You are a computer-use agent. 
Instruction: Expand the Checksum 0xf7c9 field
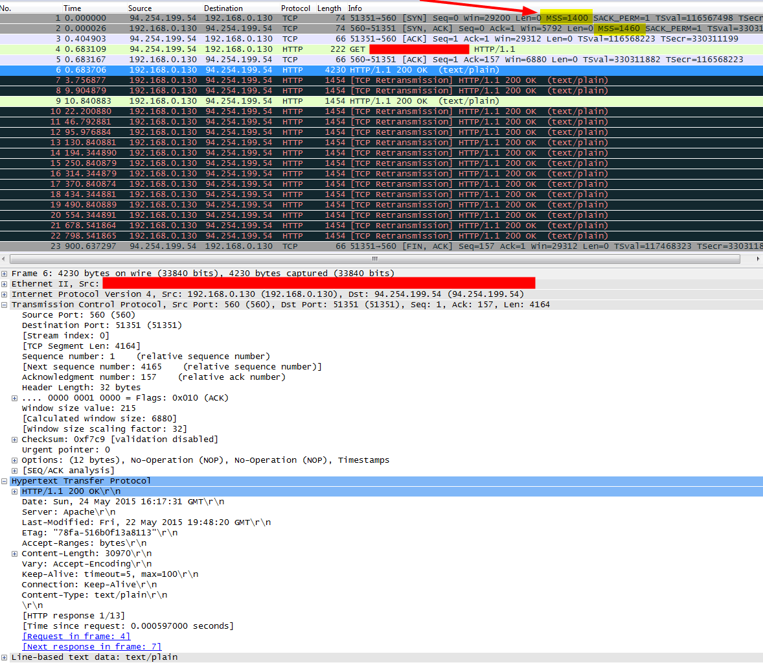15,439
